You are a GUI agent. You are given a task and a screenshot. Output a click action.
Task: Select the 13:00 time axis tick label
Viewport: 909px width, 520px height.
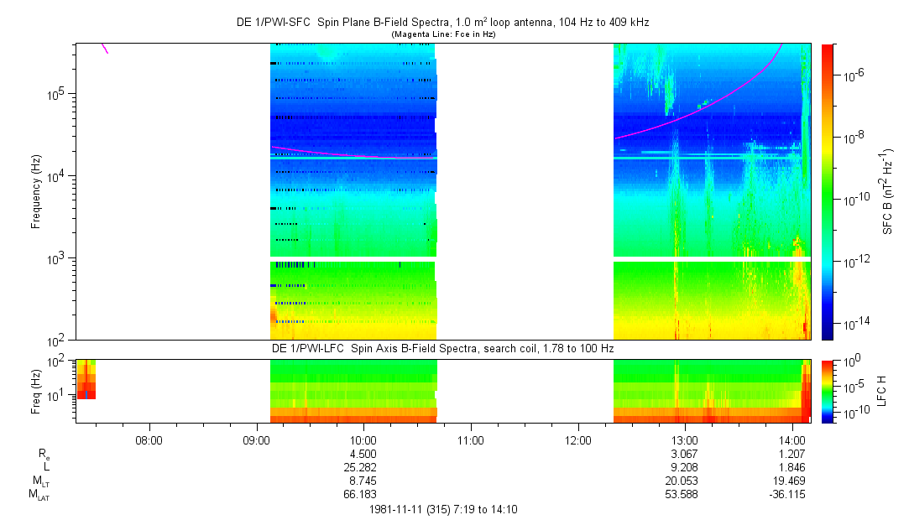685,439
